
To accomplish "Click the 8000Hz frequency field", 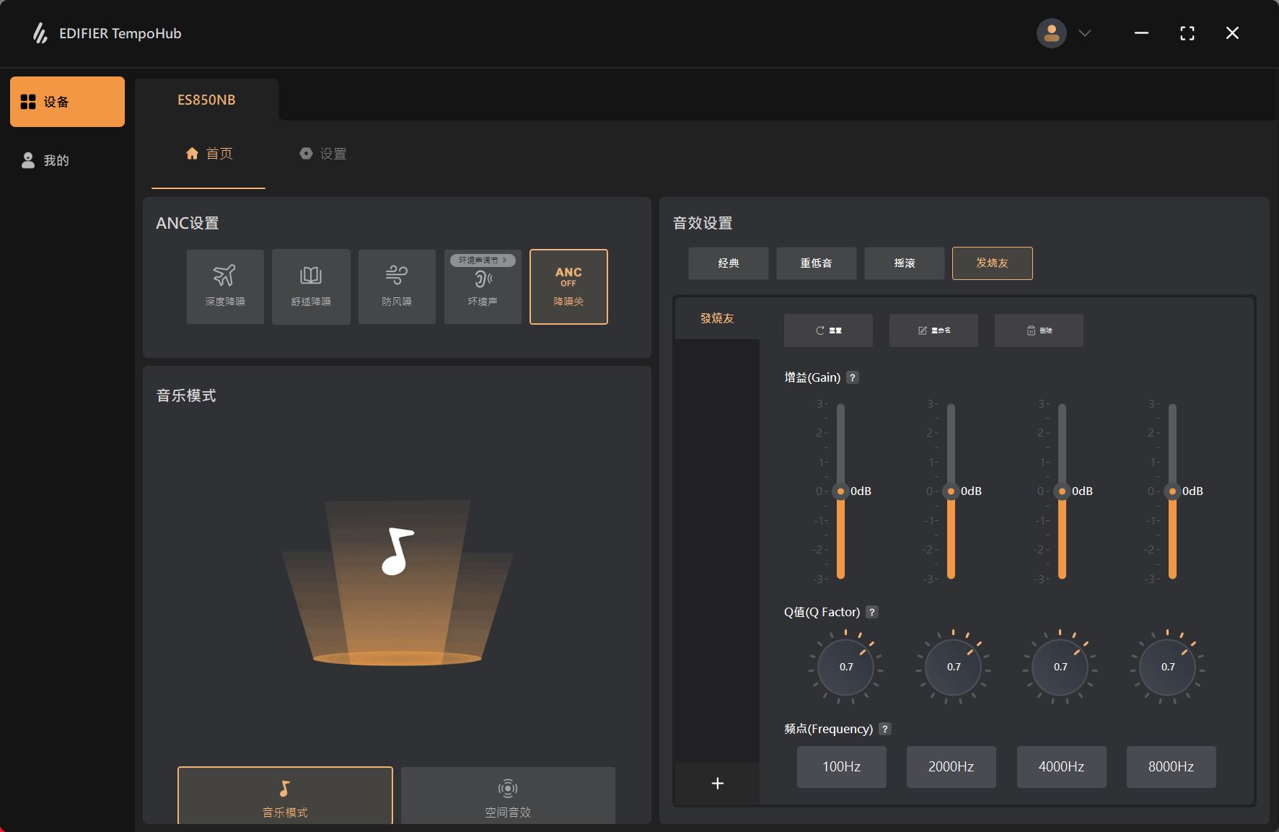I will [1172, 767].
